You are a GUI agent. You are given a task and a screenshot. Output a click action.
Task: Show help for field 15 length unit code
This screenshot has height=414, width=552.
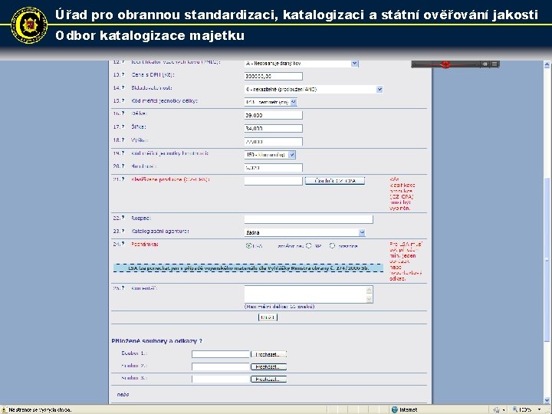123,100
